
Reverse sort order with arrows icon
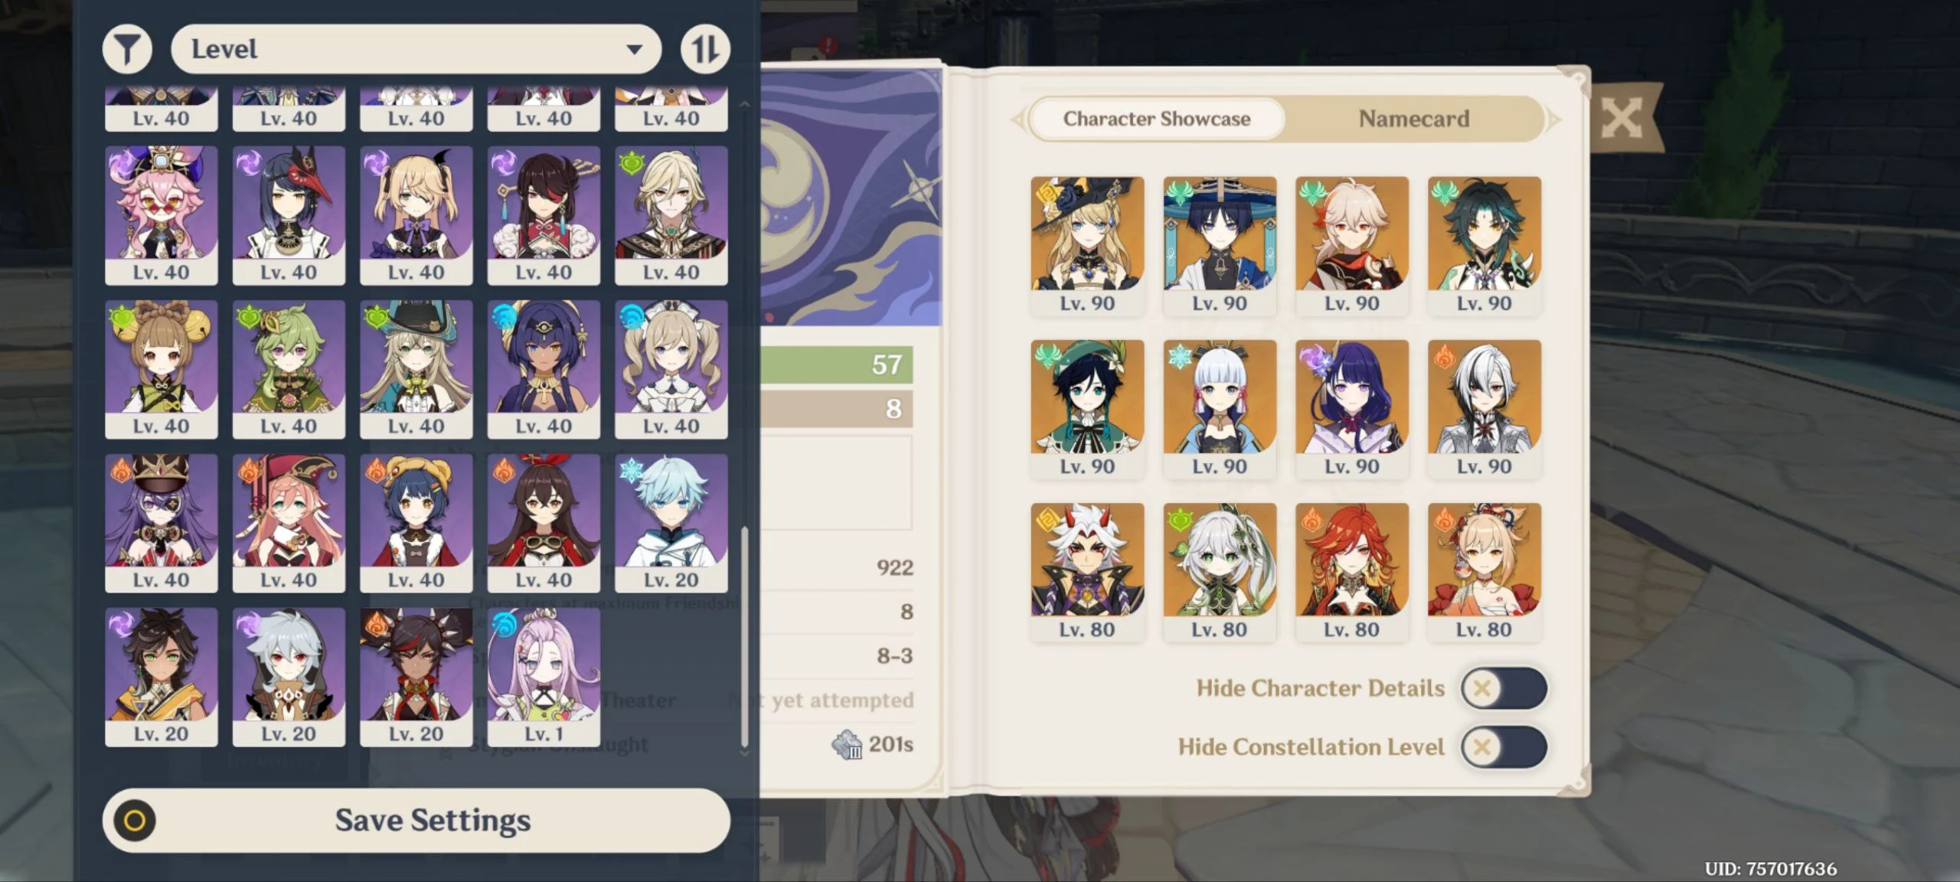pyautogui.click(x=705, y=50)
